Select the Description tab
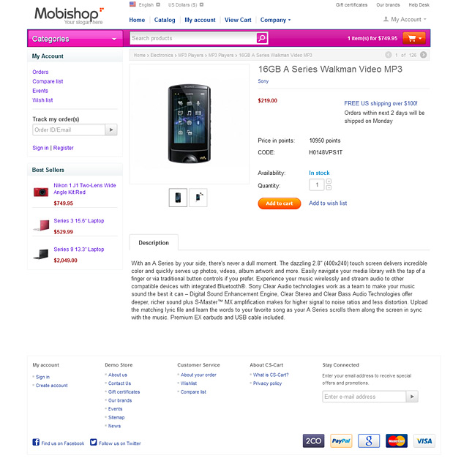This screenshot has width=461, height=461. [154, 243]
